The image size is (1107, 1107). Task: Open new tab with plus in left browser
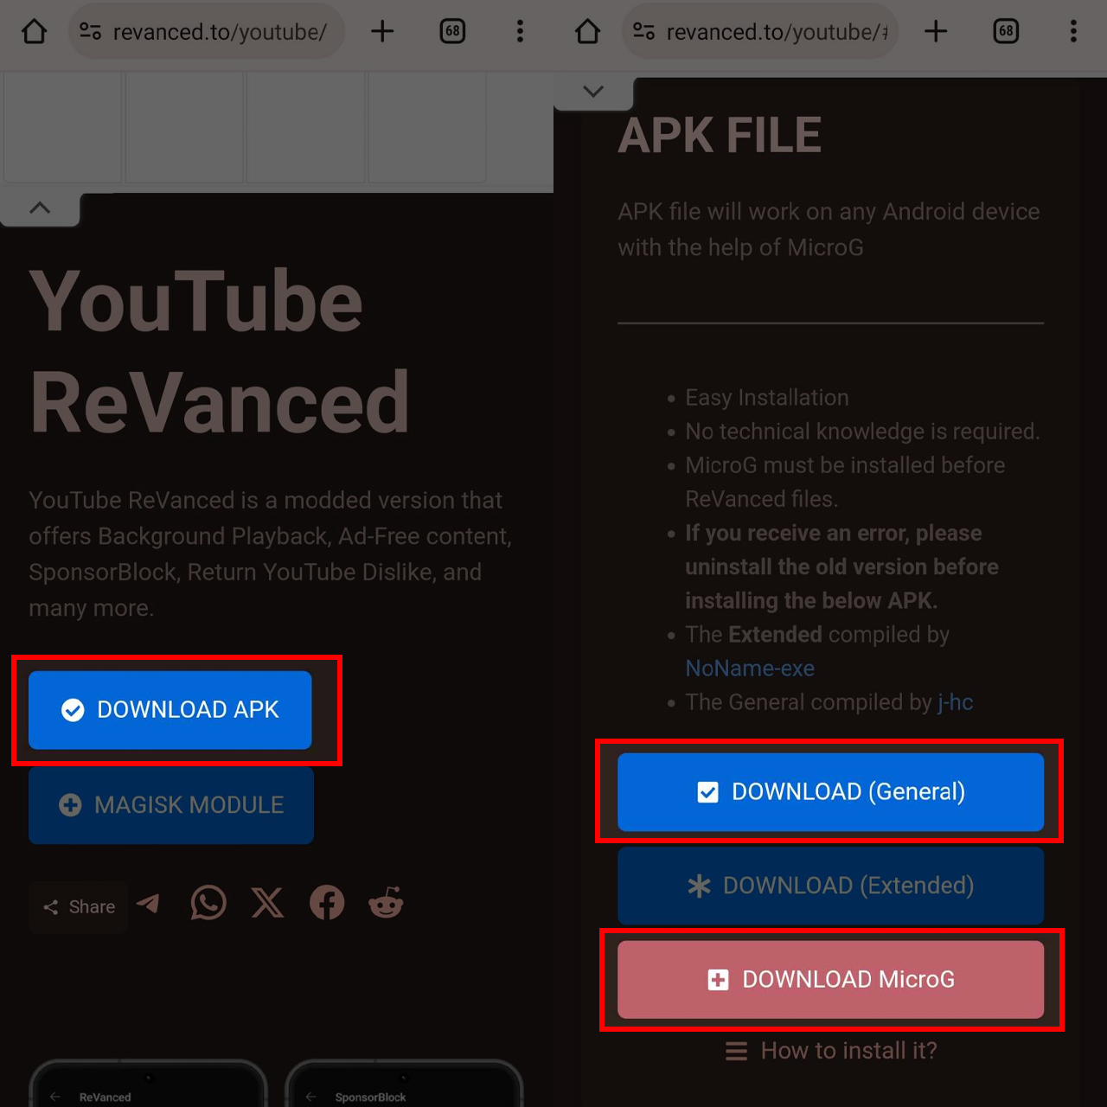[x=382, y=32]
